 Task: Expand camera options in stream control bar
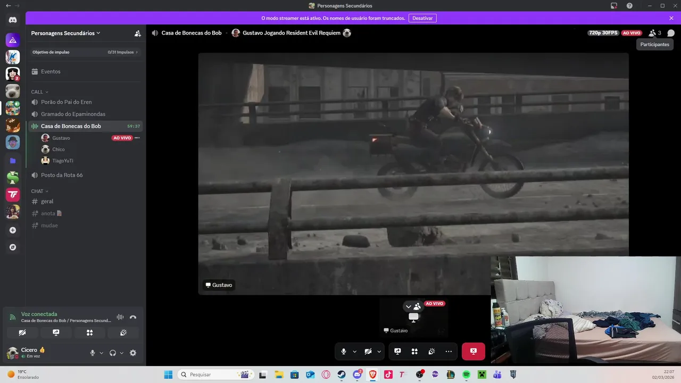pyautogui.click(x=379, y=352)
